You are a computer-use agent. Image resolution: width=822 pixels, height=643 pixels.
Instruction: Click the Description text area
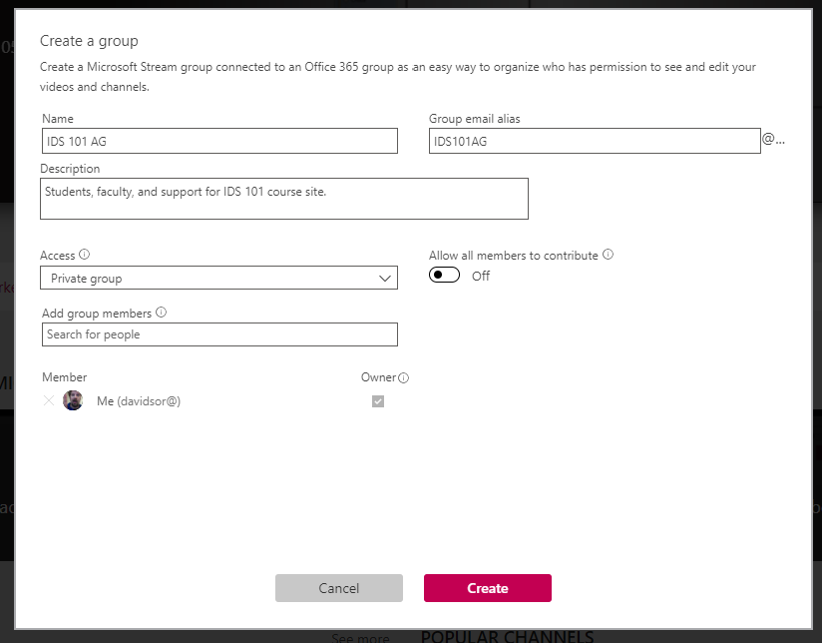click(x=284, y=198)
